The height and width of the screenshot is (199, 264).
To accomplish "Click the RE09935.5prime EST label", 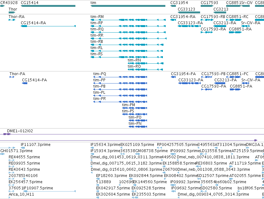I will (24, 163).
